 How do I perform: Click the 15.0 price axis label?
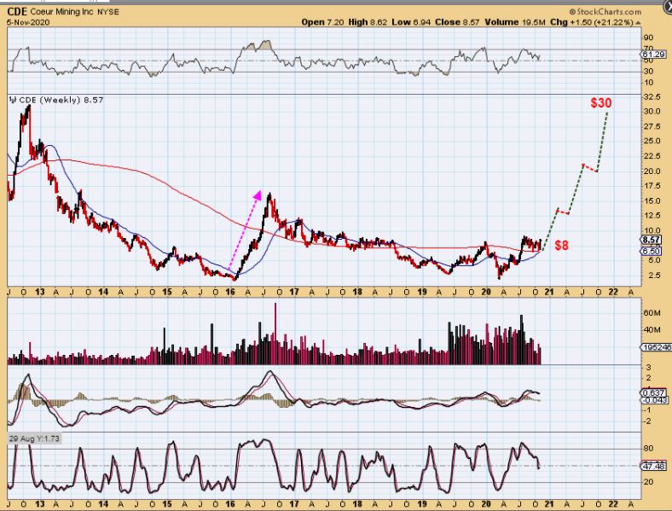pyautogui.click(x=652, y=200)
